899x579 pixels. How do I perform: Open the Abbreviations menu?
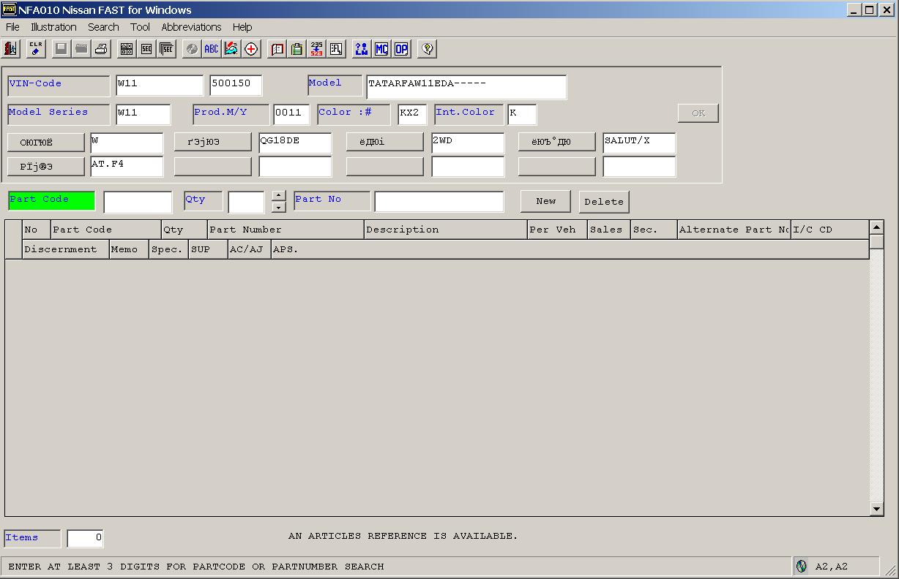[x=191, y=27]
